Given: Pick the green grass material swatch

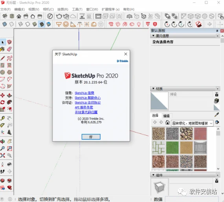Looking at the screenshot, I should 172,148.
